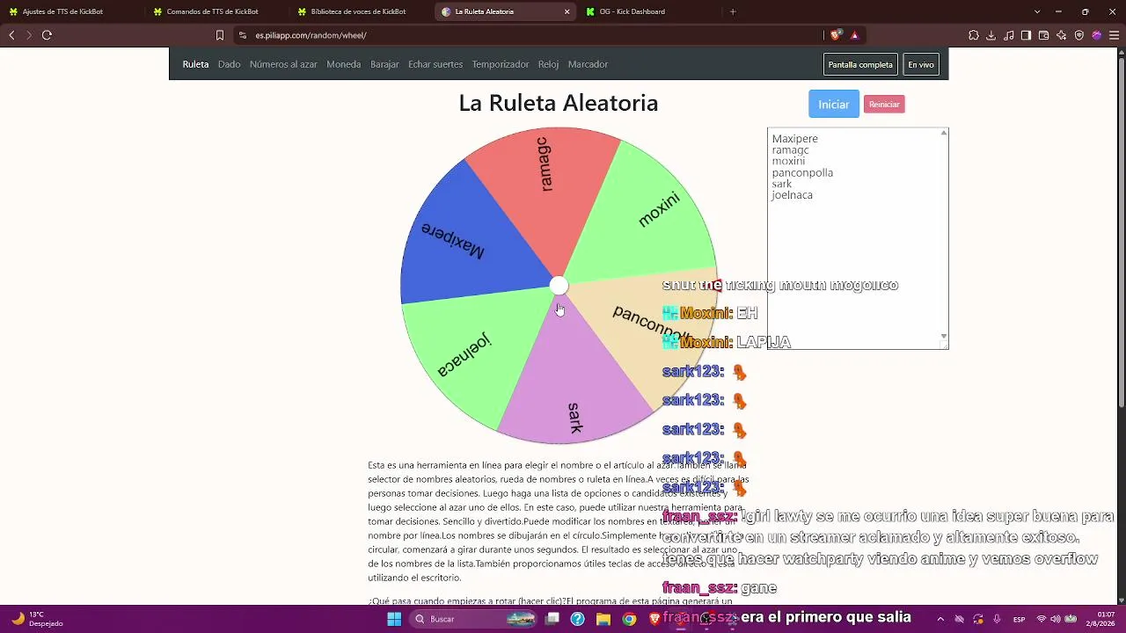The width and height of the screenshot is (1126, 633).
Task: Open the Brave browser taskbar icon
Action: (x=654, y=619)
